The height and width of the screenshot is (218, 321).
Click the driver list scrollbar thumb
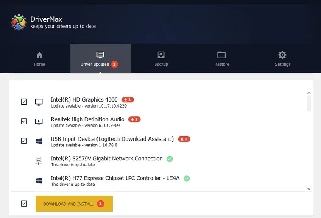click(309, 104)
